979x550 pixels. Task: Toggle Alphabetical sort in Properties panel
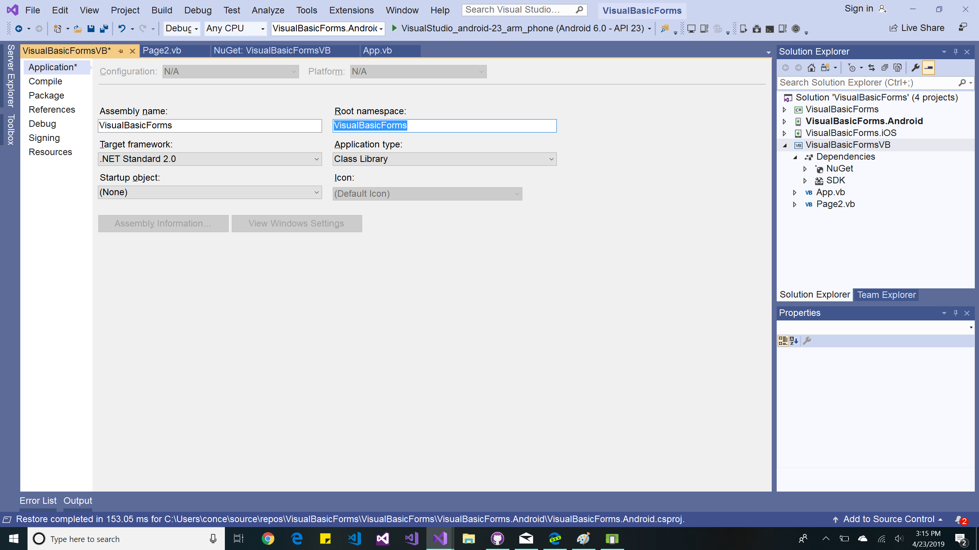(x=794, y=341)
